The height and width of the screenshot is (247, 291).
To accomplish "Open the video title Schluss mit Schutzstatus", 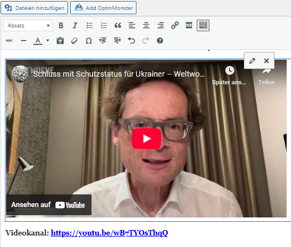I will point(119,74).
